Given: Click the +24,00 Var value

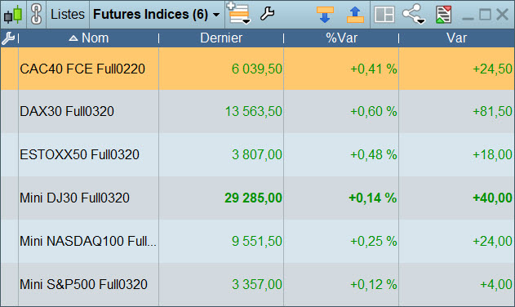Looking at the screenshot, I should pos(492,242).
